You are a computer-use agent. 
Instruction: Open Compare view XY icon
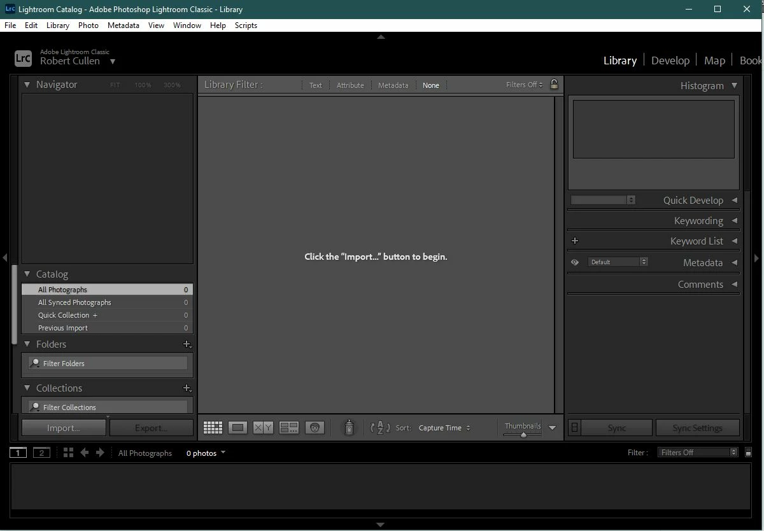[x=263, y=428]
